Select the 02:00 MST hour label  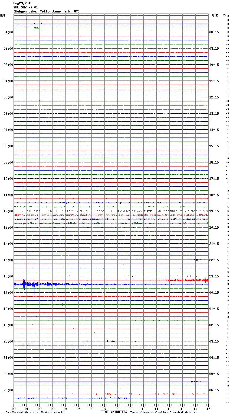click(x=8, y=49)
